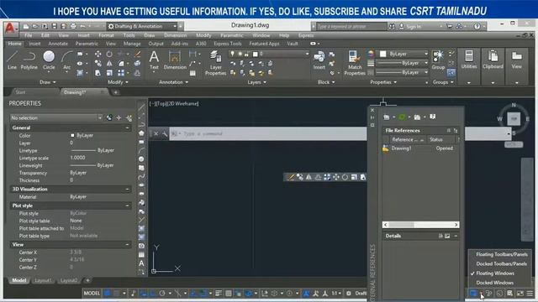Click the Customization menu icon in status bar
The image size is (538, 302).
click(x=530, y=294)
